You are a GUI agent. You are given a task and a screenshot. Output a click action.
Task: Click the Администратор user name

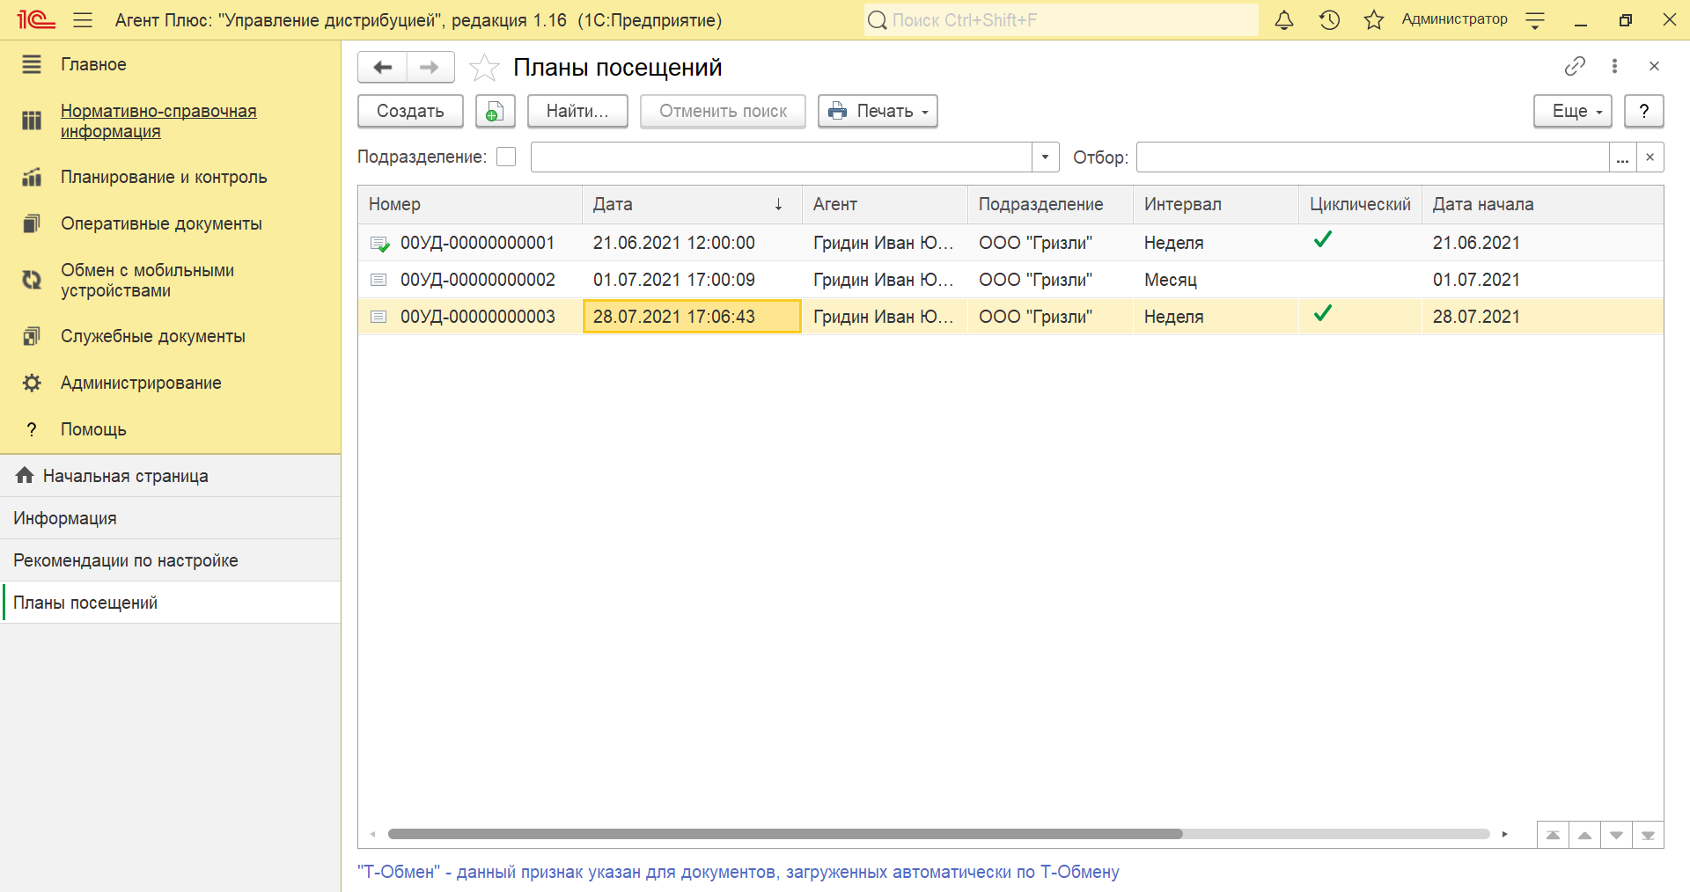pos(1454,19)
